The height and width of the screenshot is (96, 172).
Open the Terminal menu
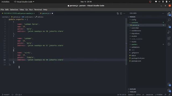click(x=38, y=10)
